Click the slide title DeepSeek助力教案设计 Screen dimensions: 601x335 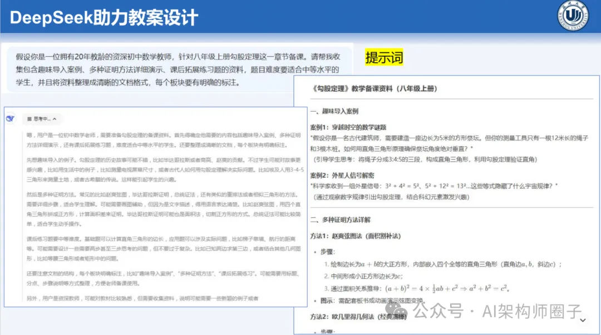104,18
